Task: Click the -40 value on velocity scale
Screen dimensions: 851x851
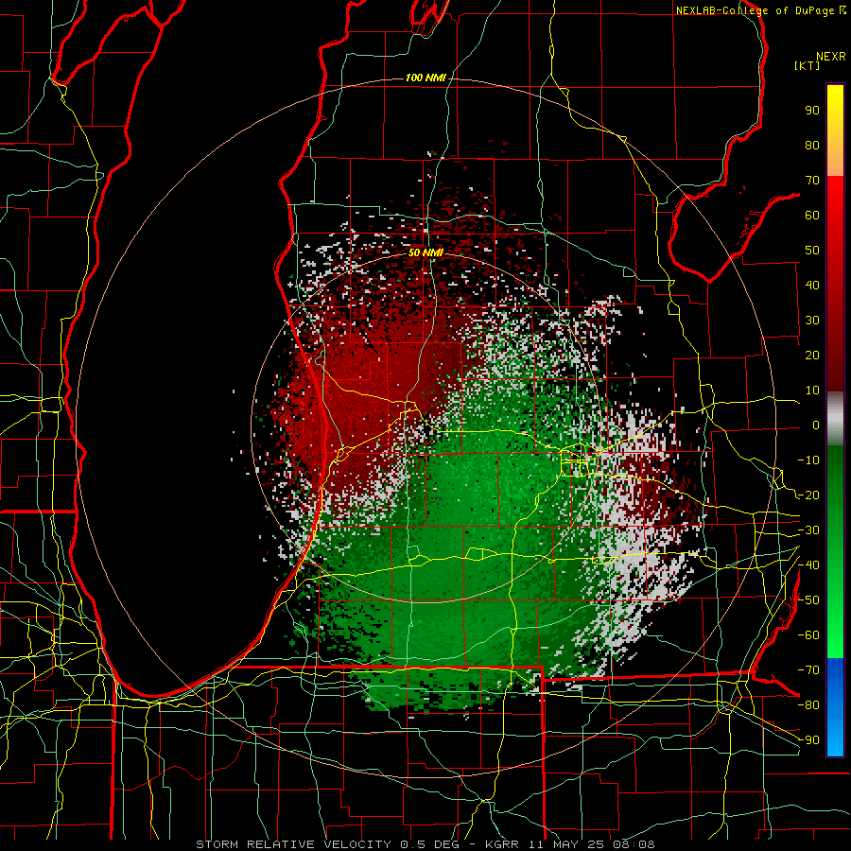Action: [808, 565]
